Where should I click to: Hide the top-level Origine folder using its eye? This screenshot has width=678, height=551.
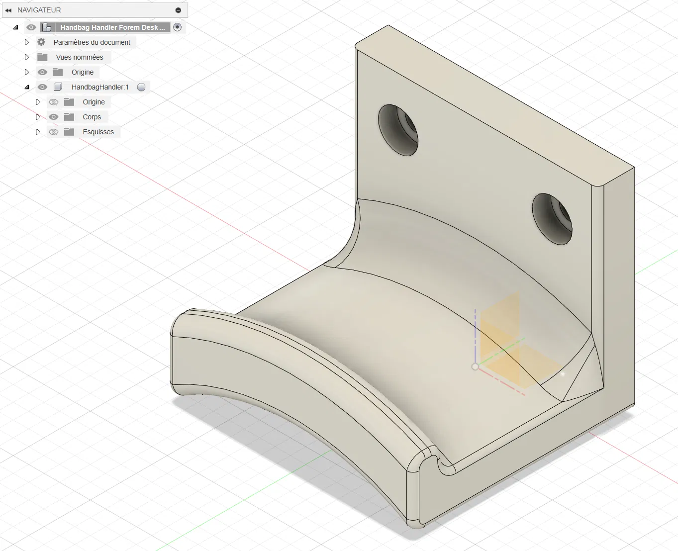[42, 72]
